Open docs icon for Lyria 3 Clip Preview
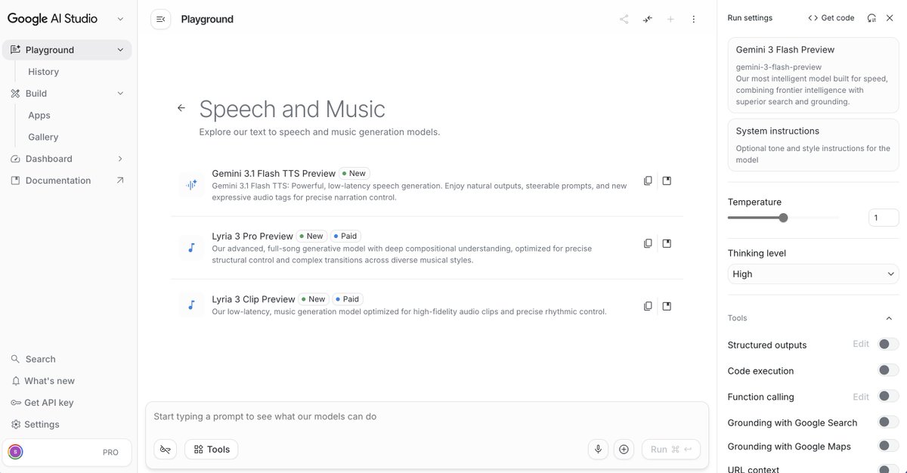The width and height of the screenshot is (907, 473). tap(667, 306)
